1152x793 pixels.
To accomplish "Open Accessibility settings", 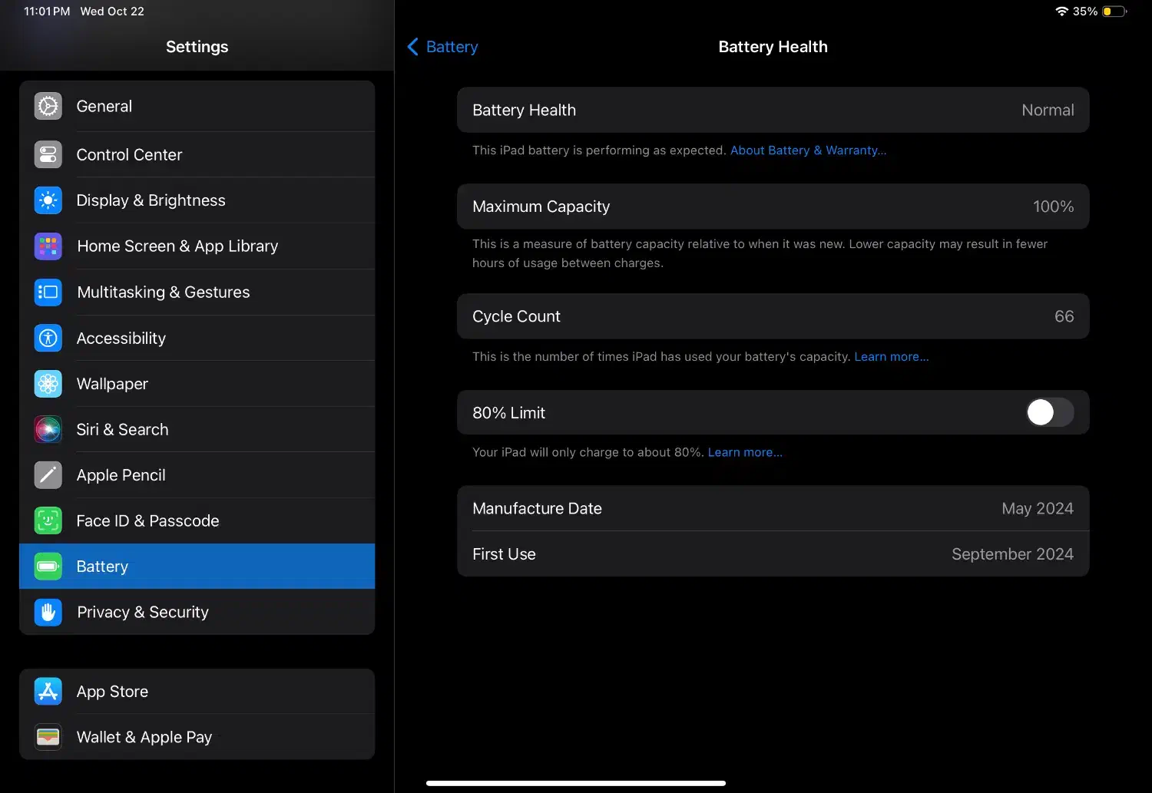I will tap(197, 338).
